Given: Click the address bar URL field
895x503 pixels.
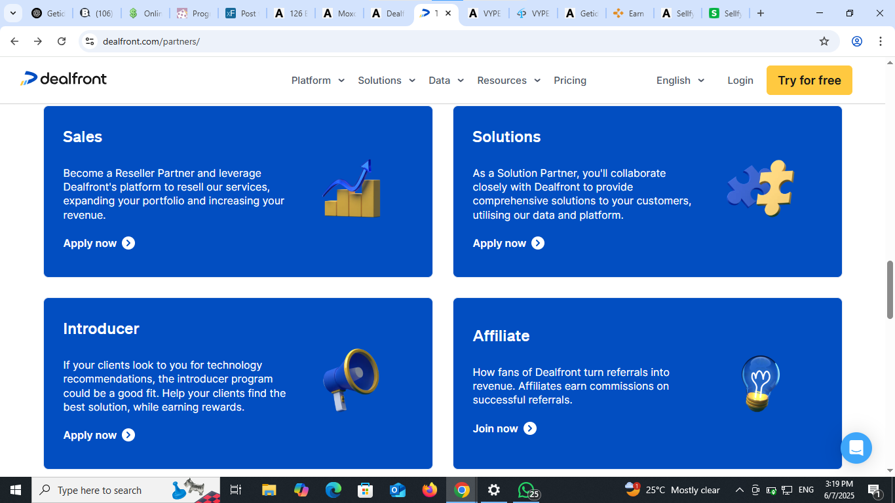Looking at the screenshot, I should 459,41.
